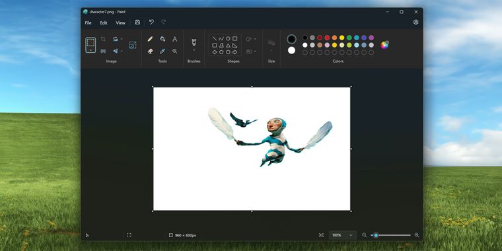Screen dimensions: 502x251
Task: Pick the purple palette swatch
Action: click(371, 38)
